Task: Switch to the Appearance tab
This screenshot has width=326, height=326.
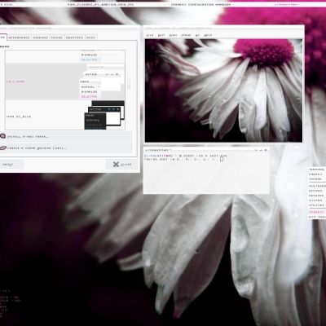Action: coord(19,37)
